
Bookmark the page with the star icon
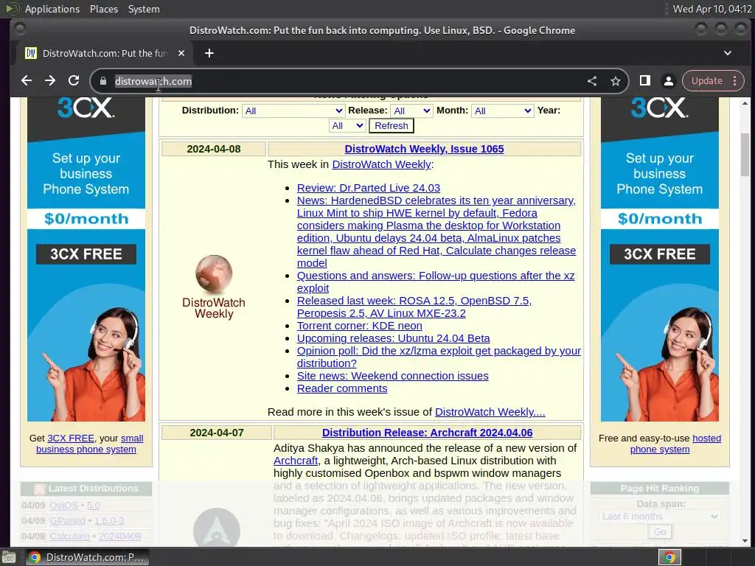pos(616,81)
